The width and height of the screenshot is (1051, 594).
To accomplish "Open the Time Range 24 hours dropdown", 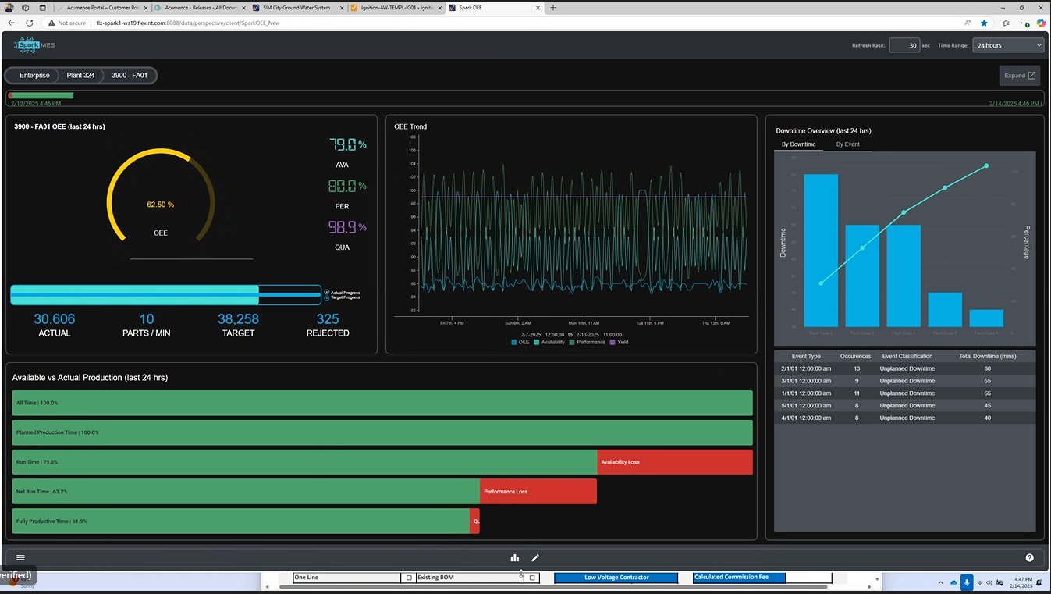I will [x=1008, y=45].
